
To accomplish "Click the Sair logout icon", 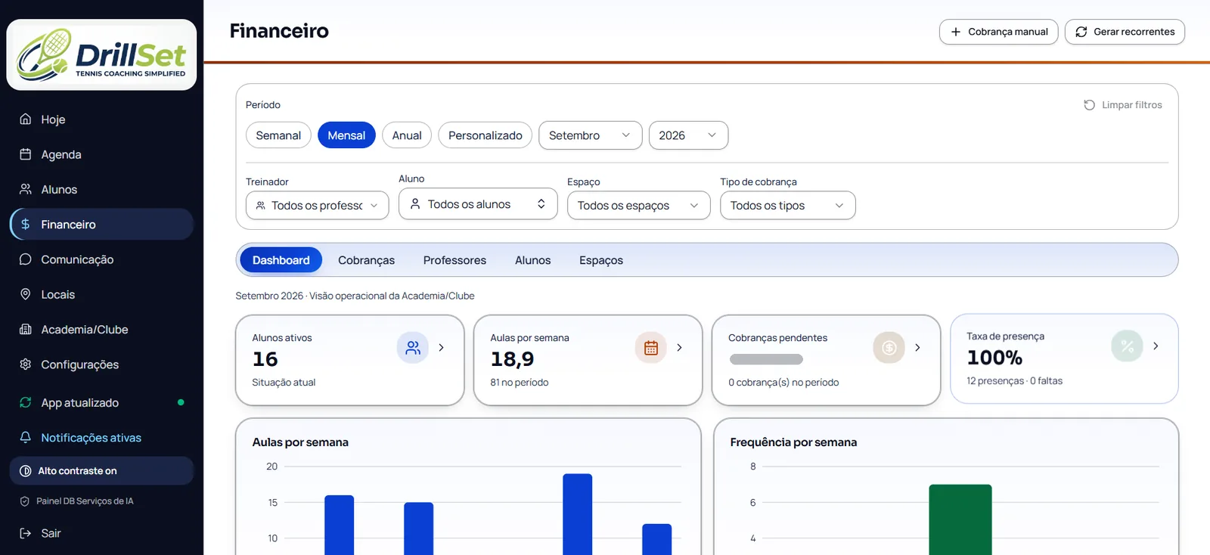I will (26, 533).
